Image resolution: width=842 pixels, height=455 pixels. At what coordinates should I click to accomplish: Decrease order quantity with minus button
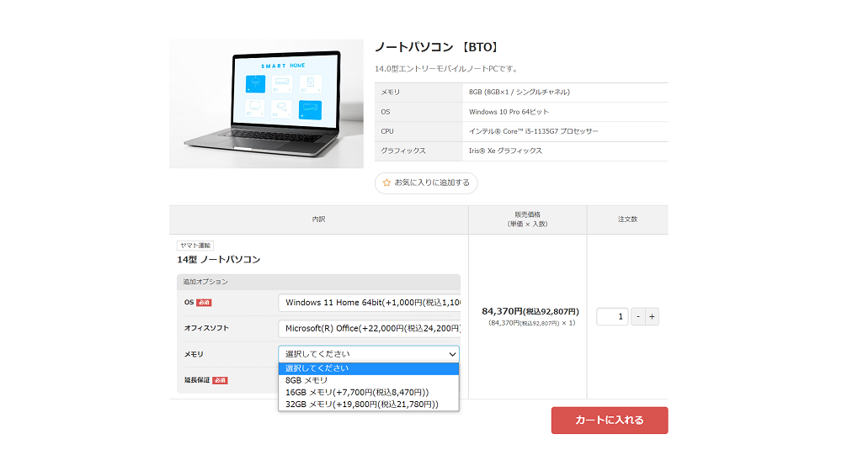[638, 316]
